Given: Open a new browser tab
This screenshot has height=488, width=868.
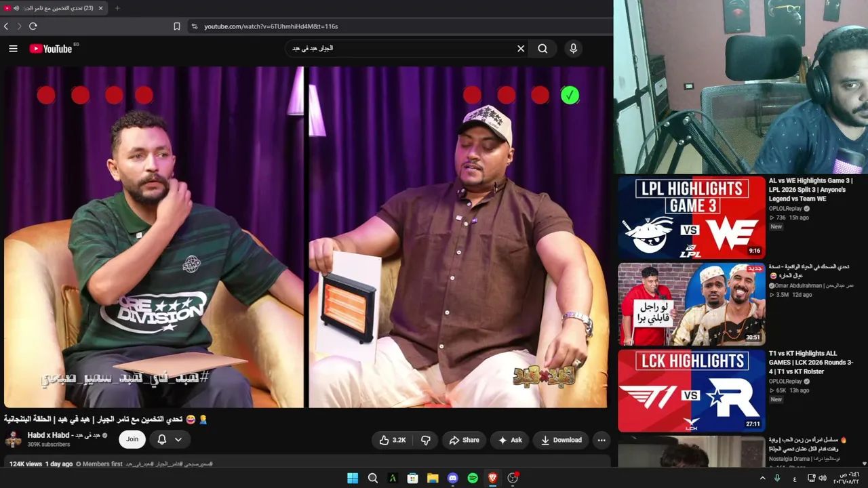Looking at the screenshot, I should (117, 8).
